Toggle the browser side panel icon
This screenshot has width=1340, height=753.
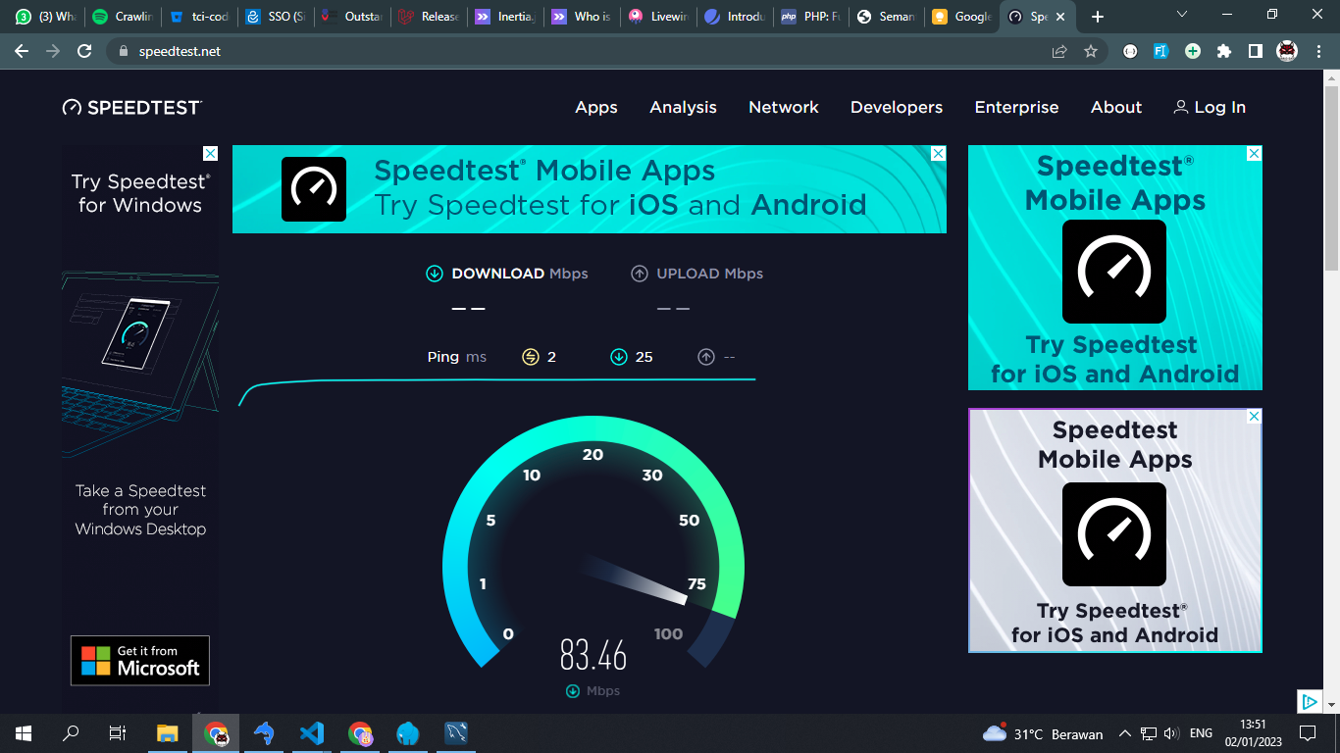tap(1255, 51)
